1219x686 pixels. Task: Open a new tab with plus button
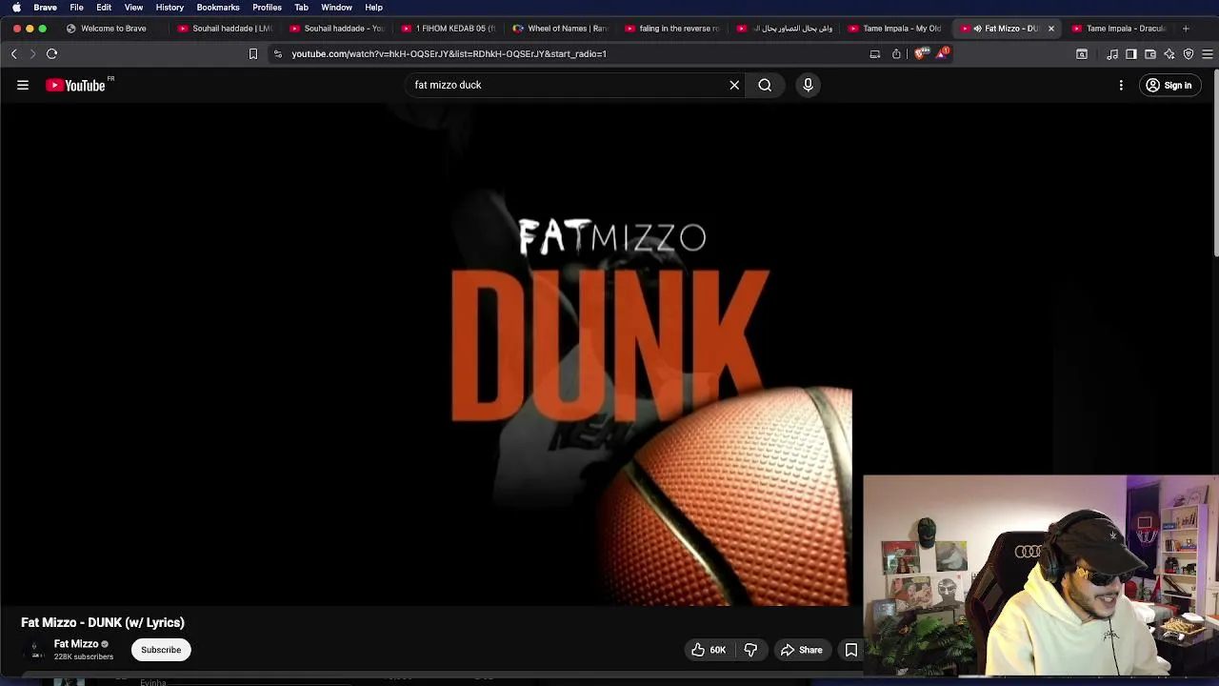[1186, 29]
